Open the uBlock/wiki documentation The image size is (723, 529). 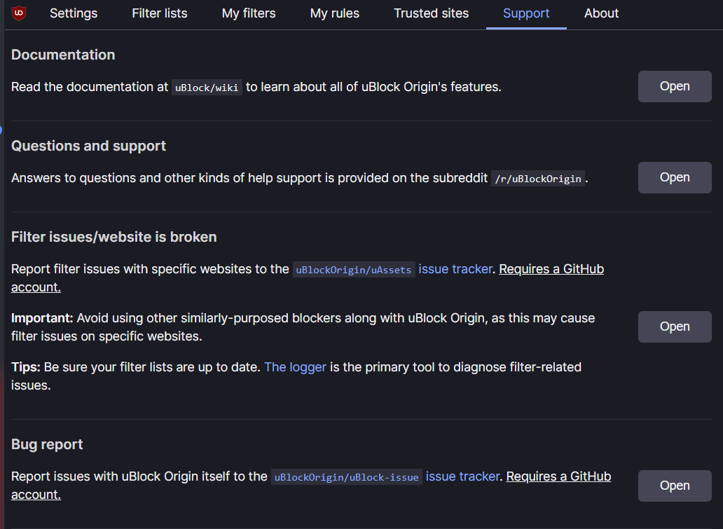[x=673, y=85]
